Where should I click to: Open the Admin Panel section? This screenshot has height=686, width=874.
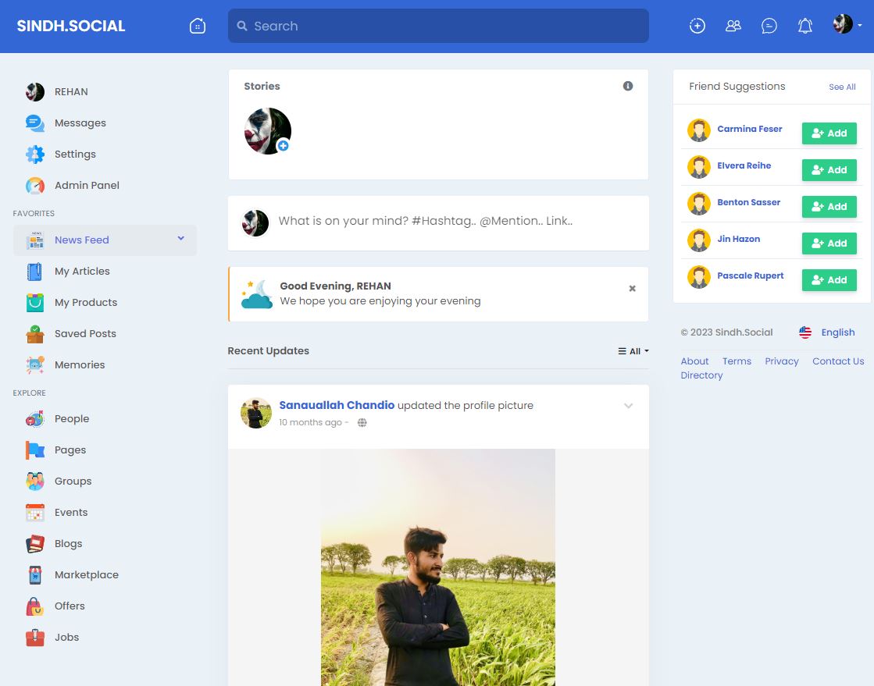(x=86, y=185)
